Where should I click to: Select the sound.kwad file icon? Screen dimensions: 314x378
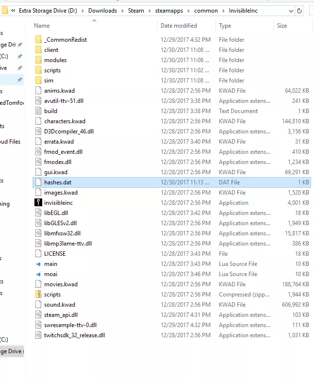[x=38, y=305]
